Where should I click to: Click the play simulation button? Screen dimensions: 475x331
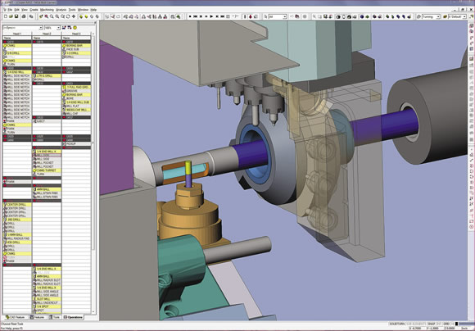211,16
